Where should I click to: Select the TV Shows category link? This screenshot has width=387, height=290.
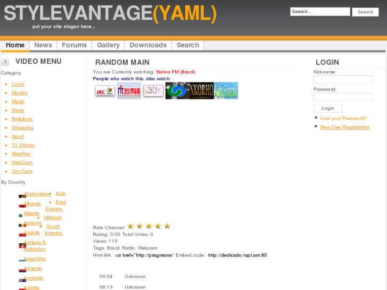tap(23, 145)
